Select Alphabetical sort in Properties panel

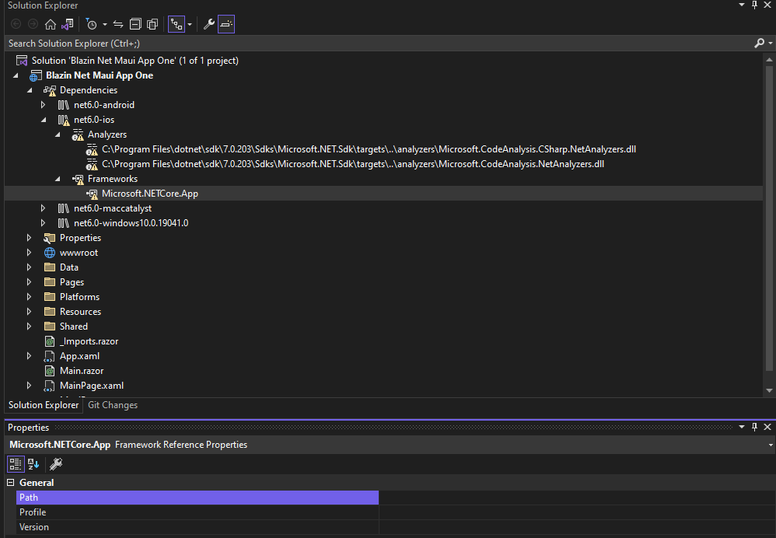pyautogui.click(x=33, y=464)
